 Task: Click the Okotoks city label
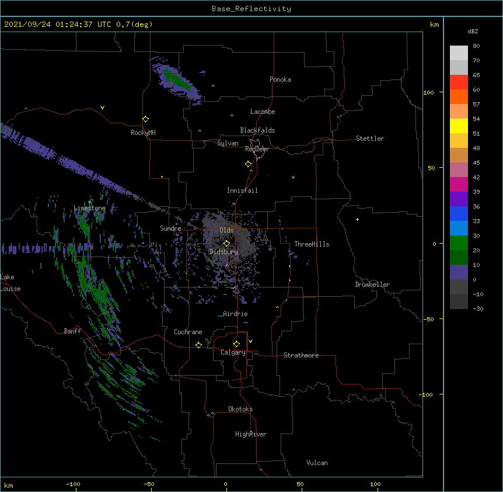click(240, 409)
